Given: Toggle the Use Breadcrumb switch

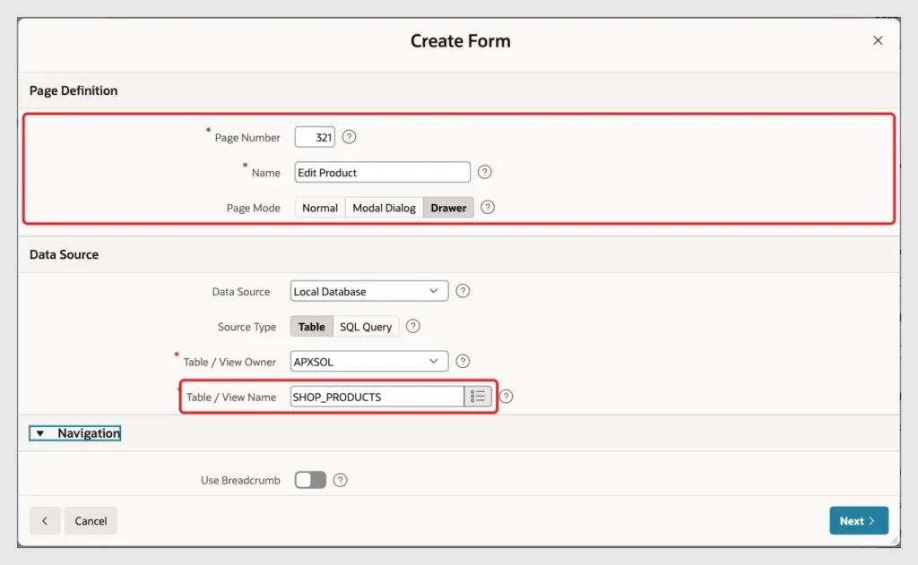Looking at the screenshot, I should (x=310, y=480).
